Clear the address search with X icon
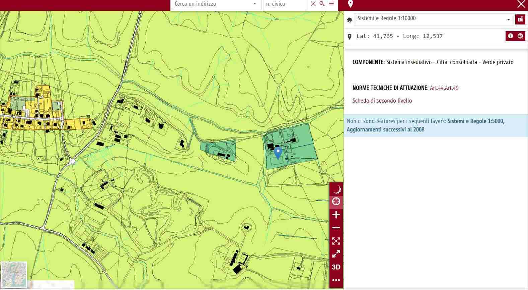The height and width of the screenshot is (290, 528). 313,4
